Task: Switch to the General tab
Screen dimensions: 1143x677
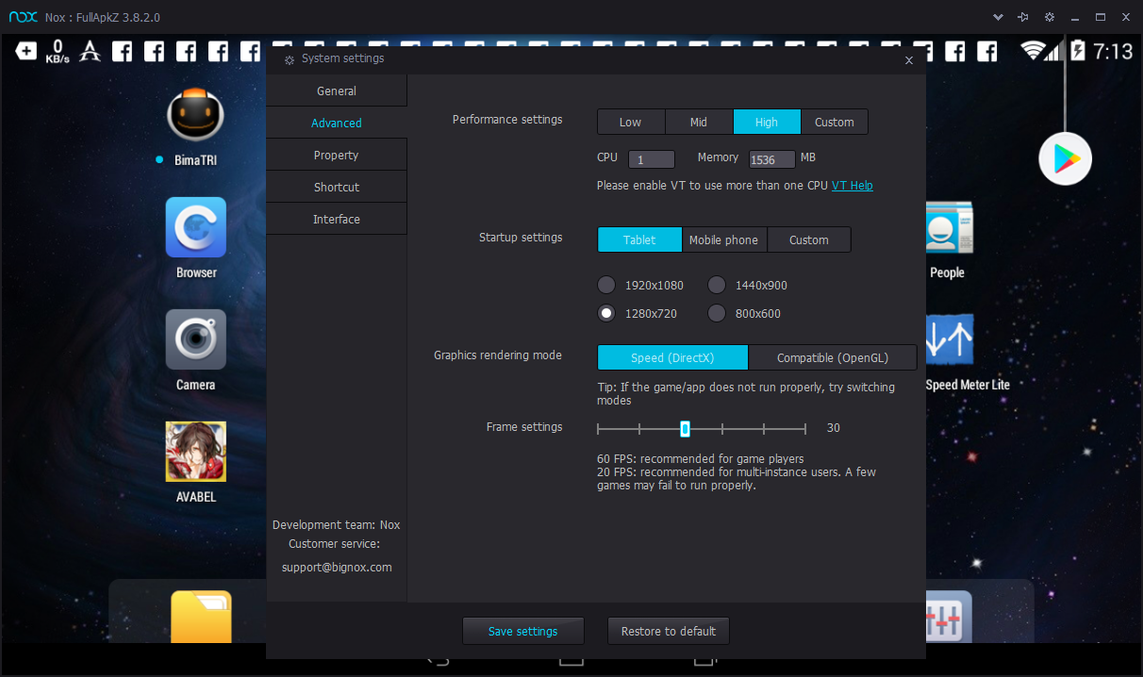Action: tap(337, 91)
